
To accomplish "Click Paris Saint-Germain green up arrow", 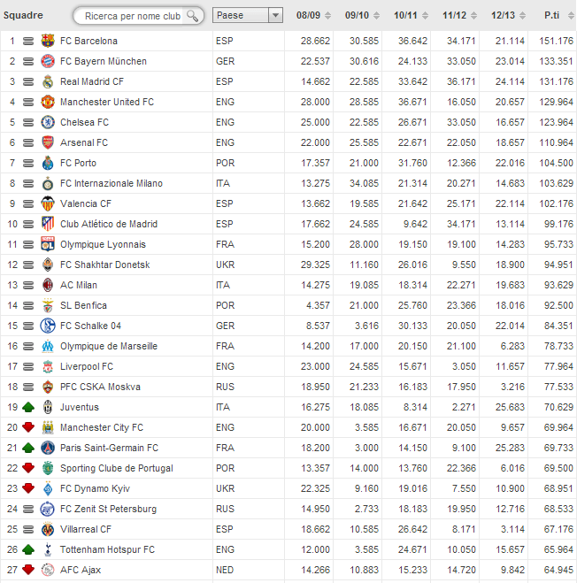I will pos(28,448).
